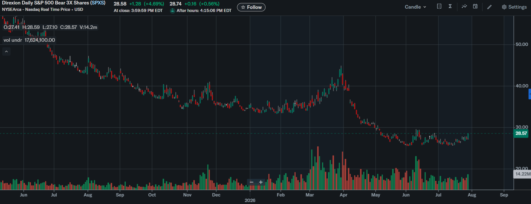Select the pencil drawing tool
Screen dimensions: 531x204
(489, 7)
